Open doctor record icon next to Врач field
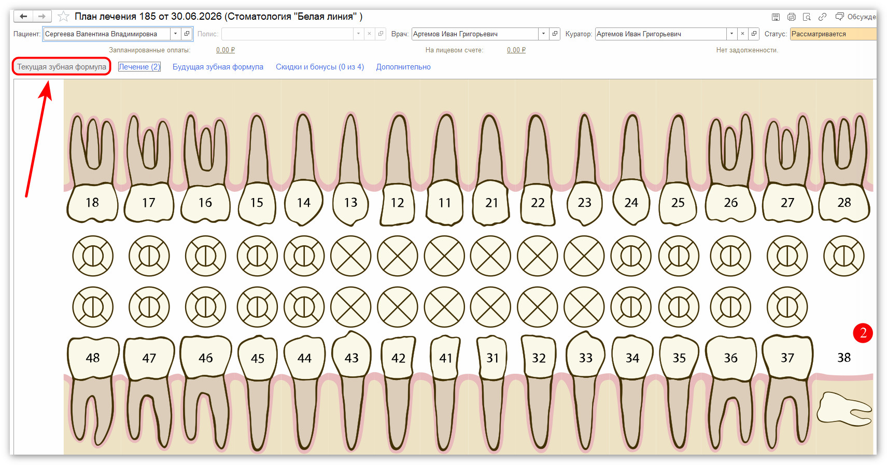This screenshot has width=887, height=465. point(555,34)
